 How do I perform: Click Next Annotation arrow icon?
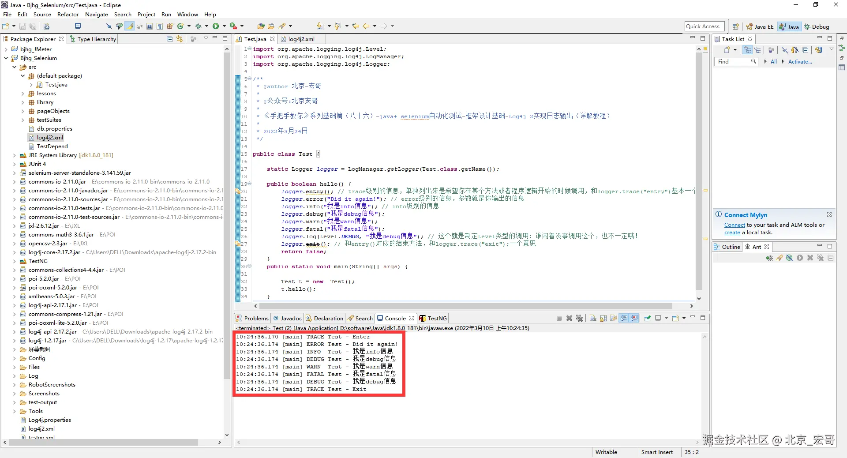tap(320, 26)
